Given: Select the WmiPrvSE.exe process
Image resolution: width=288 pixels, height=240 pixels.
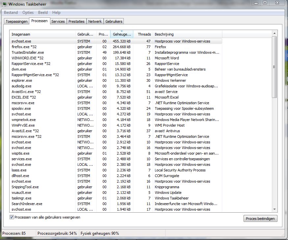Looking at the screenshot, I should pos(116,125).
